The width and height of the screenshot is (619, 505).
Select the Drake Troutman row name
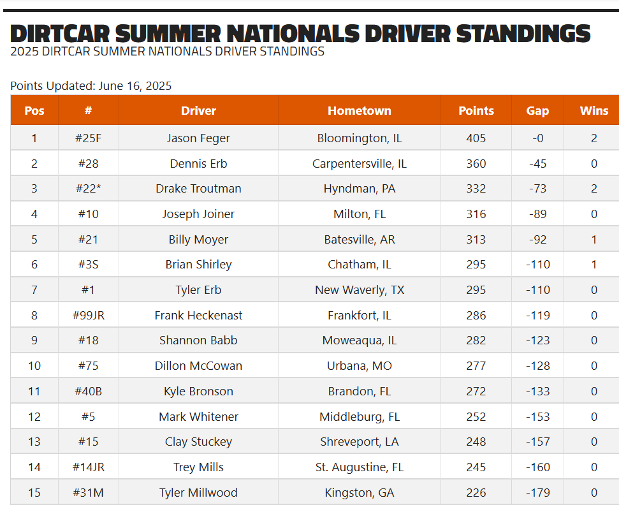198,189
